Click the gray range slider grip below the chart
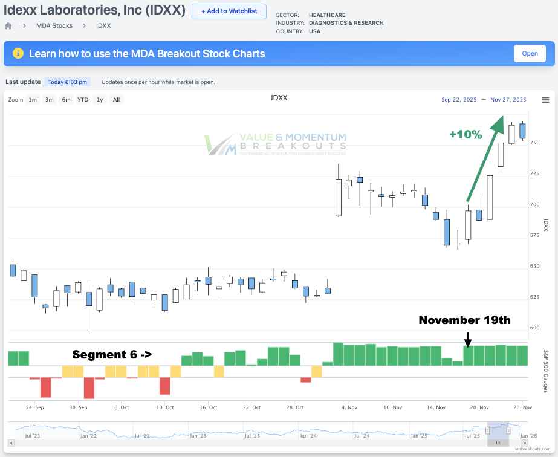Screen dimensions: 558x457 (x=498, y=442)
